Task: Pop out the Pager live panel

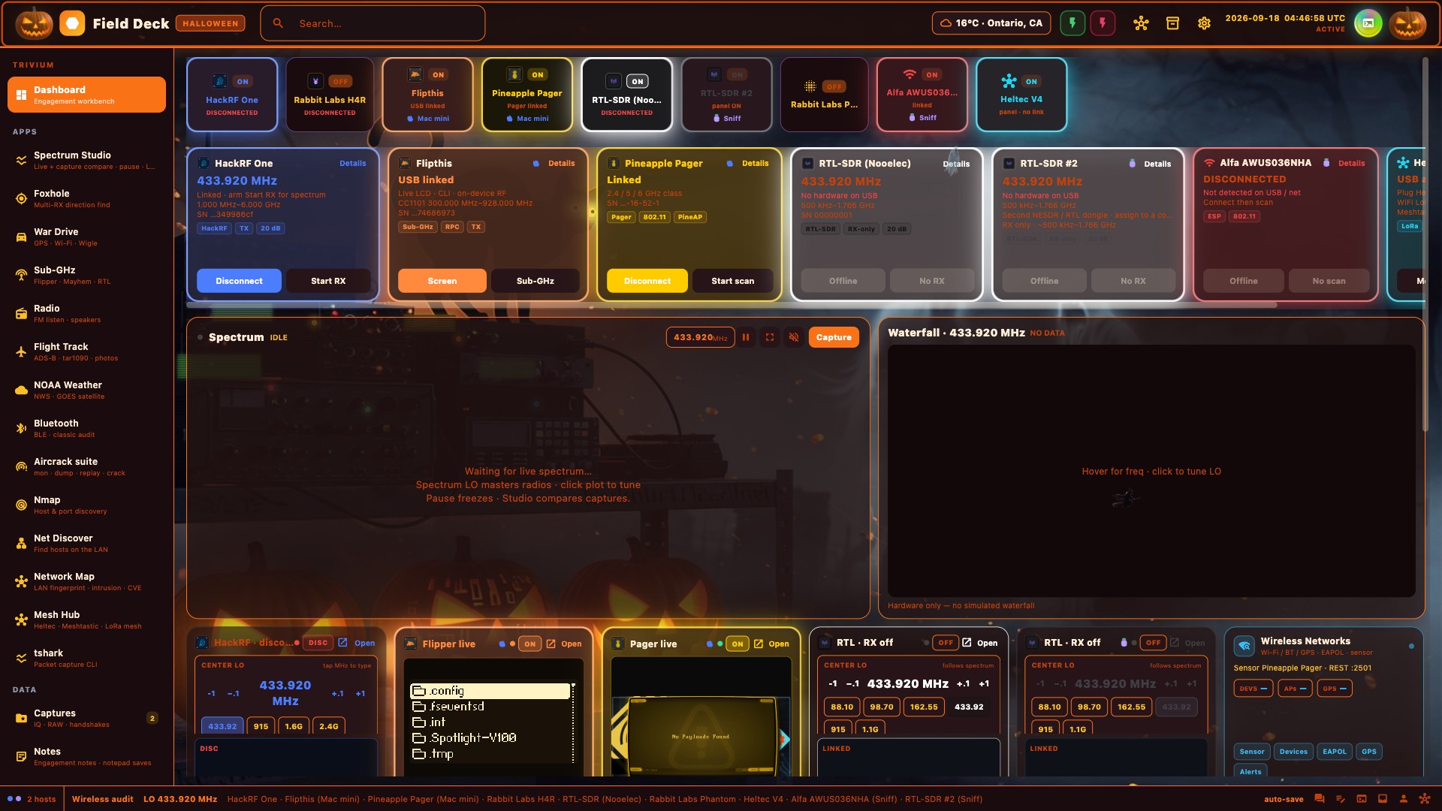Action: pos(771,644)
